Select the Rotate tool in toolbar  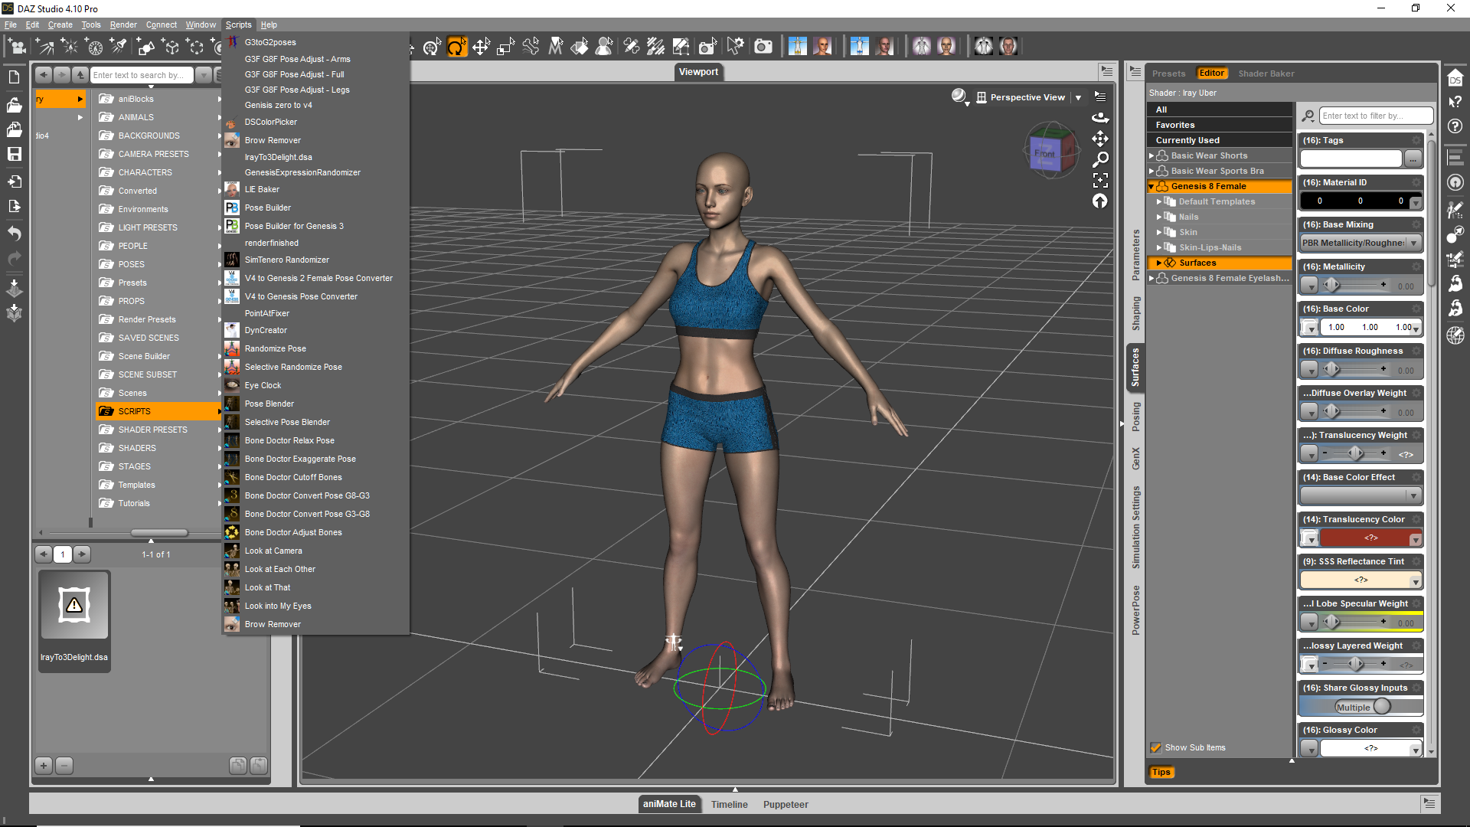pos(456,47)
